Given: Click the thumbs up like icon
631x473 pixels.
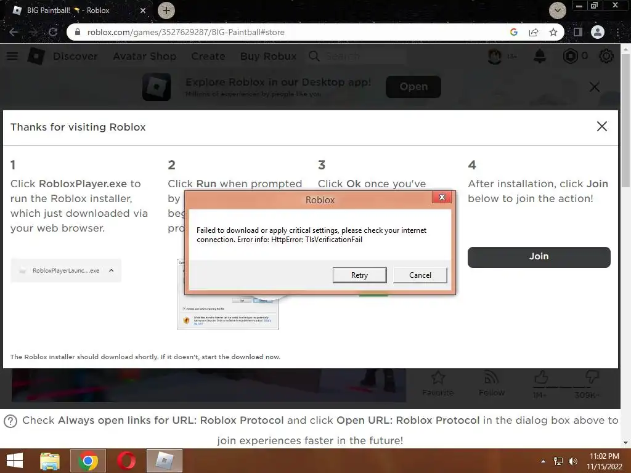Looking at the screenshot, I should (541, 378).
